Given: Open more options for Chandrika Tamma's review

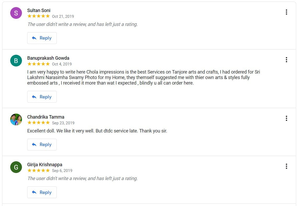Looking at the screenshot, I should [286, 119].
